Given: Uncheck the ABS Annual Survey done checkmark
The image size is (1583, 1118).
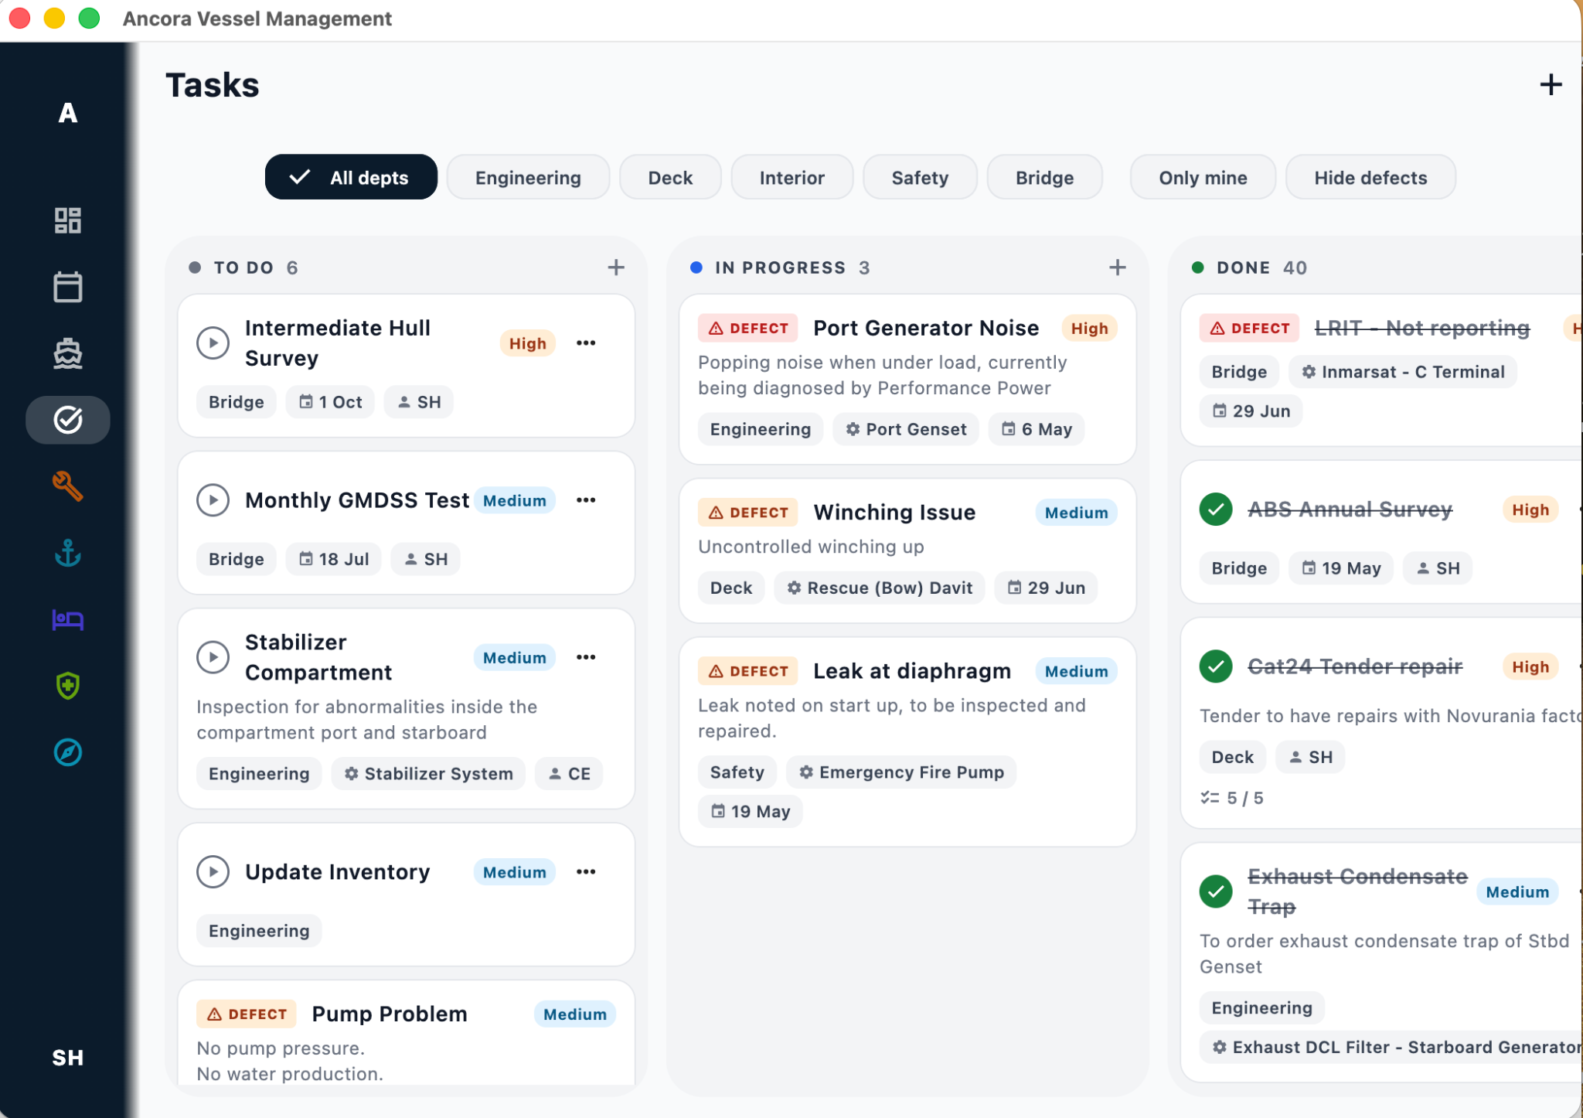Looking at the screenshot, I should pyautogui.click(x=1216, y=510).
